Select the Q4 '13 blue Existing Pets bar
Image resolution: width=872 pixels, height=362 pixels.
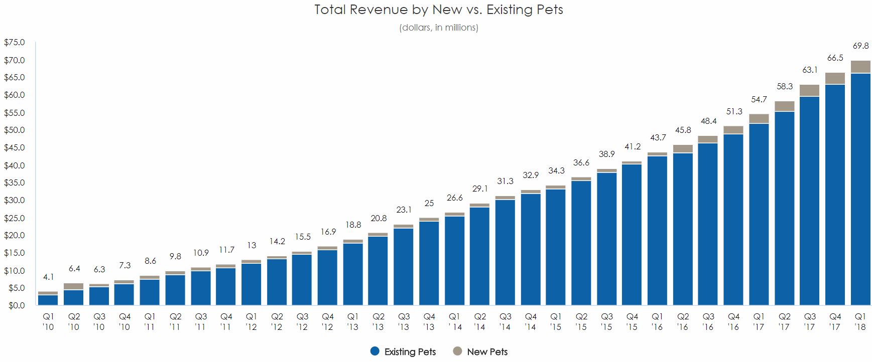pos(429,263)
